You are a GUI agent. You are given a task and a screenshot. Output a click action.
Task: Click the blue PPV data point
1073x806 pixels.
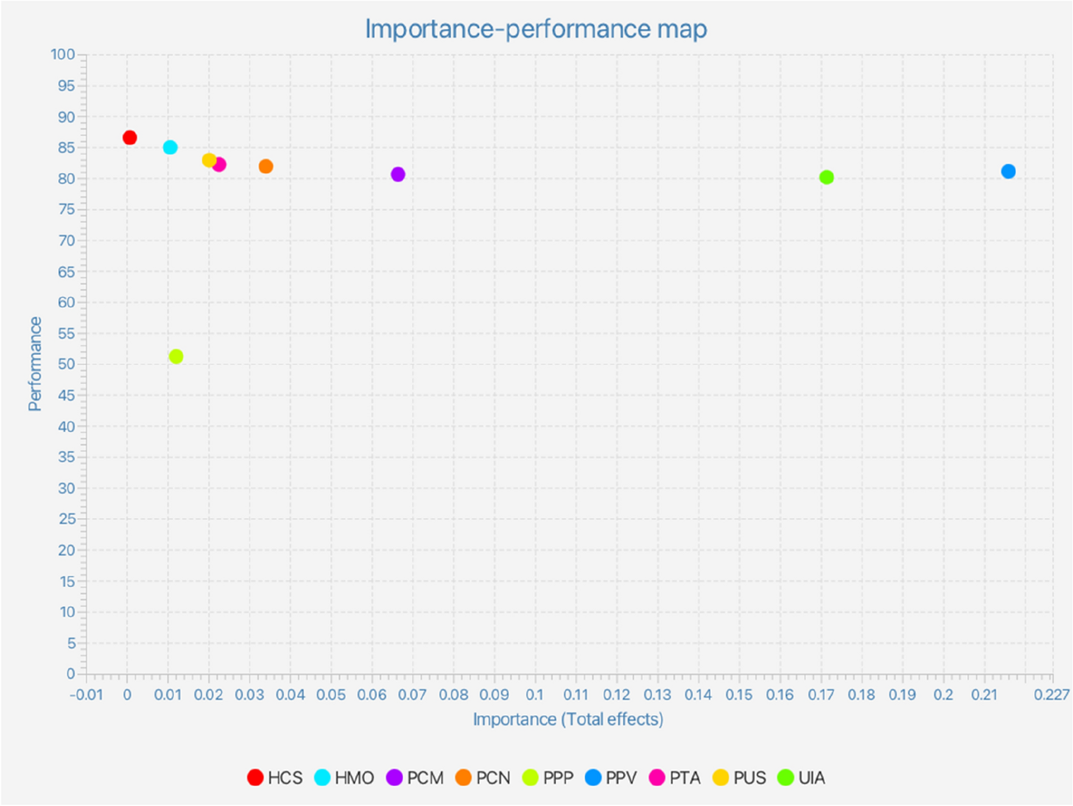coord(1008,172)
